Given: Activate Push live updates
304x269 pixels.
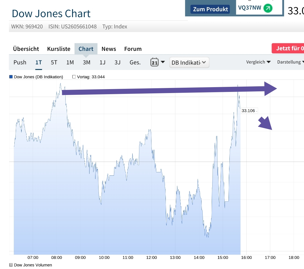Looking at the screenshot, I should 20,62.
